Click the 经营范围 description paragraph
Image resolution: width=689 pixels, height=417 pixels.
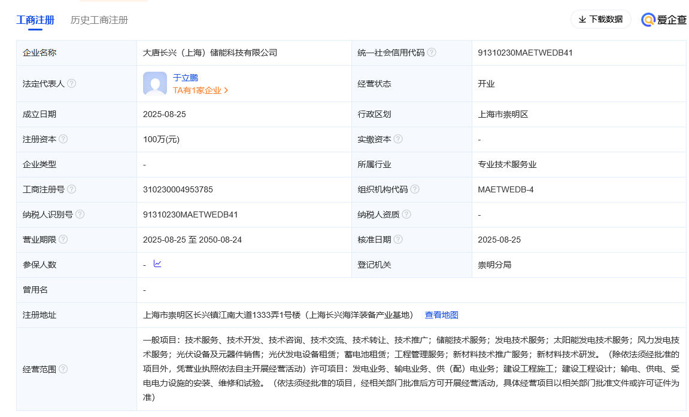tap(411, 369)
